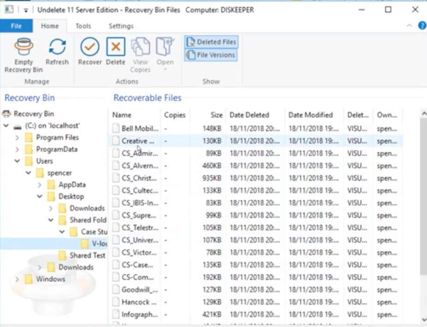Open the quick access toolbar dropdown
This screenshot has height=327, width=427.
(x=26, y=10)
